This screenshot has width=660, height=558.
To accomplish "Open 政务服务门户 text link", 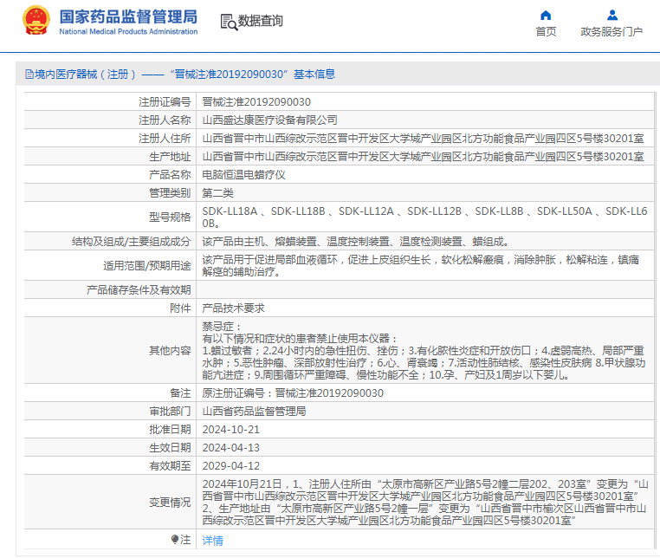I will coord(611,31).
